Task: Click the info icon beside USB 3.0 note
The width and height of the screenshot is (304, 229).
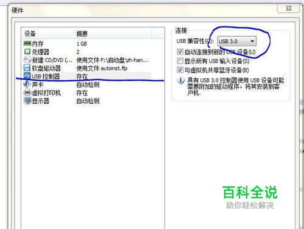Action: pyautogui.click(x=181, y=81)
